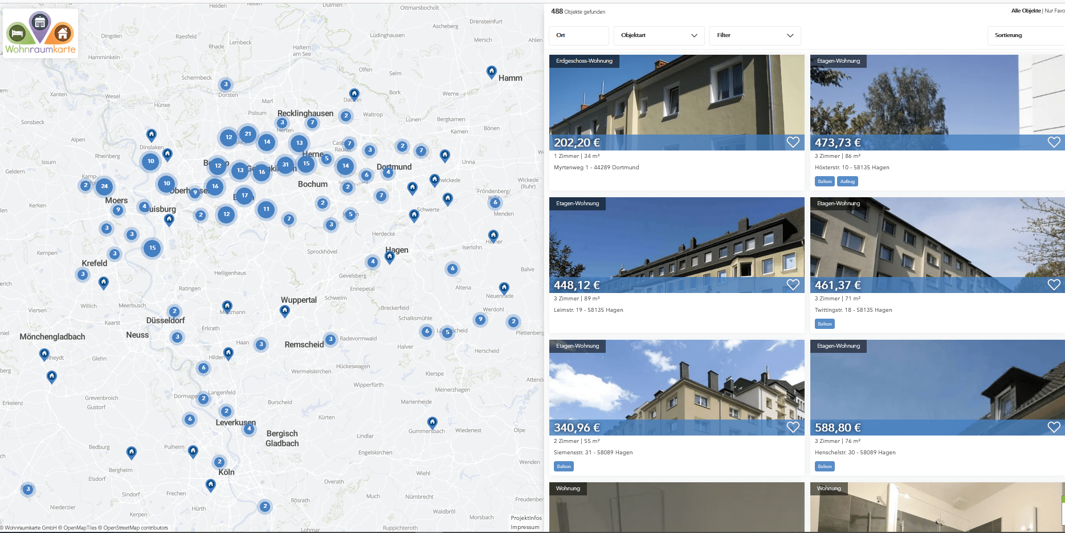The height and width of the screenshot is (533, 1065).
Task: Open the house pin near Rheydt
Action: (44, 355)
